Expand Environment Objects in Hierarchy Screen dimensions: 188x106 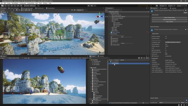click(x=111, y=16)
